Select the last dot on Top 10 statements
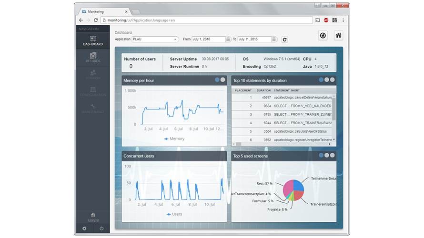This screenshot has height=238, width=424. tap(333, 80)
